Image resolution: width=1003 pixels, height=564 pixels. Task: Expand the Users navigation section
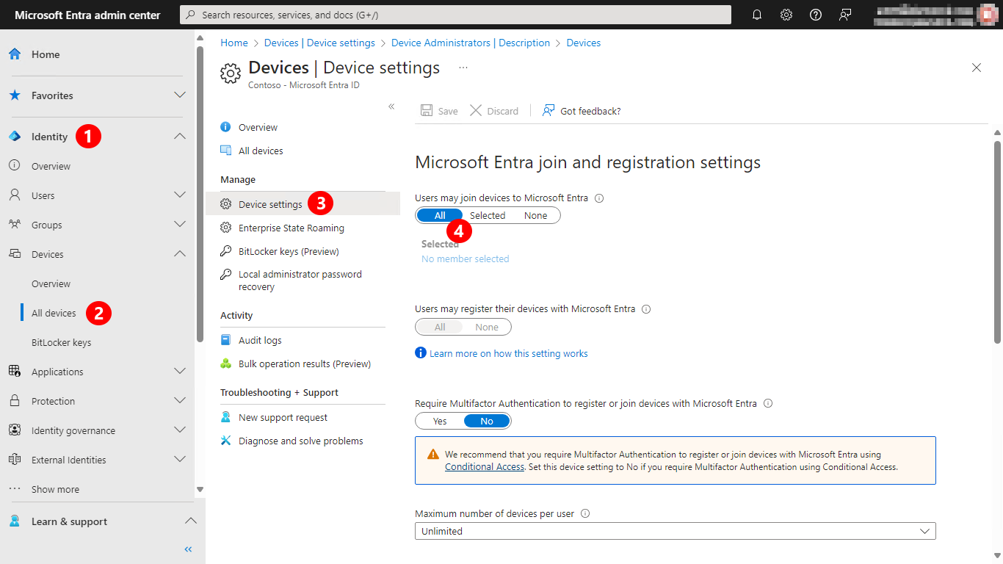pos(180,195)
